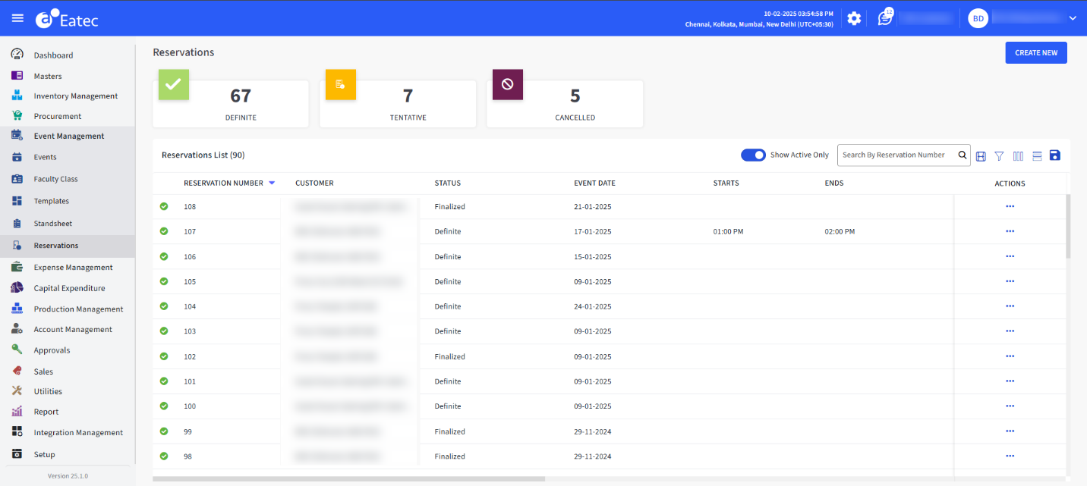1087x486 pixels.
Task: Open actions menu for reservation 106
Action: pyautogui.click(x=1010, y=256)
